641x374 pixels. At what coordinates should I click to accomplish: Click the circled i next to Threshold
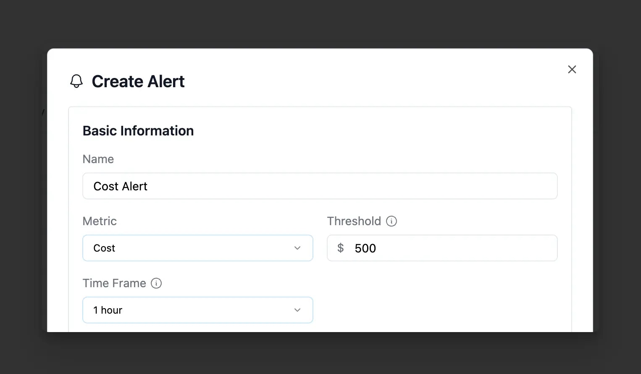tap(391, 221)
